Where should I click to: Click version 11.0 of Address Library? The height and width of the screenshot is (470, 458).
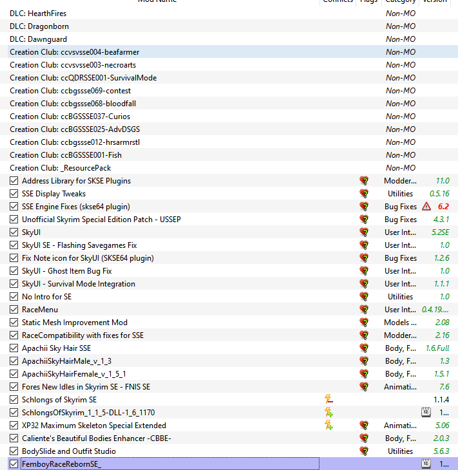click(x=443, y=181)
